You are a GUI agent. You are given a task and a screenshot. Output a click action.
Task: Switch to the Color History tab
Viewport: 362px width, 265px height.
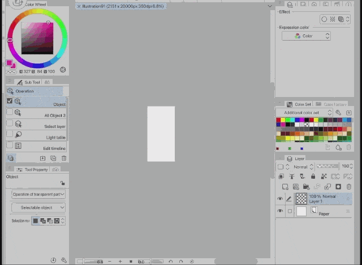[x=331, y=104]
